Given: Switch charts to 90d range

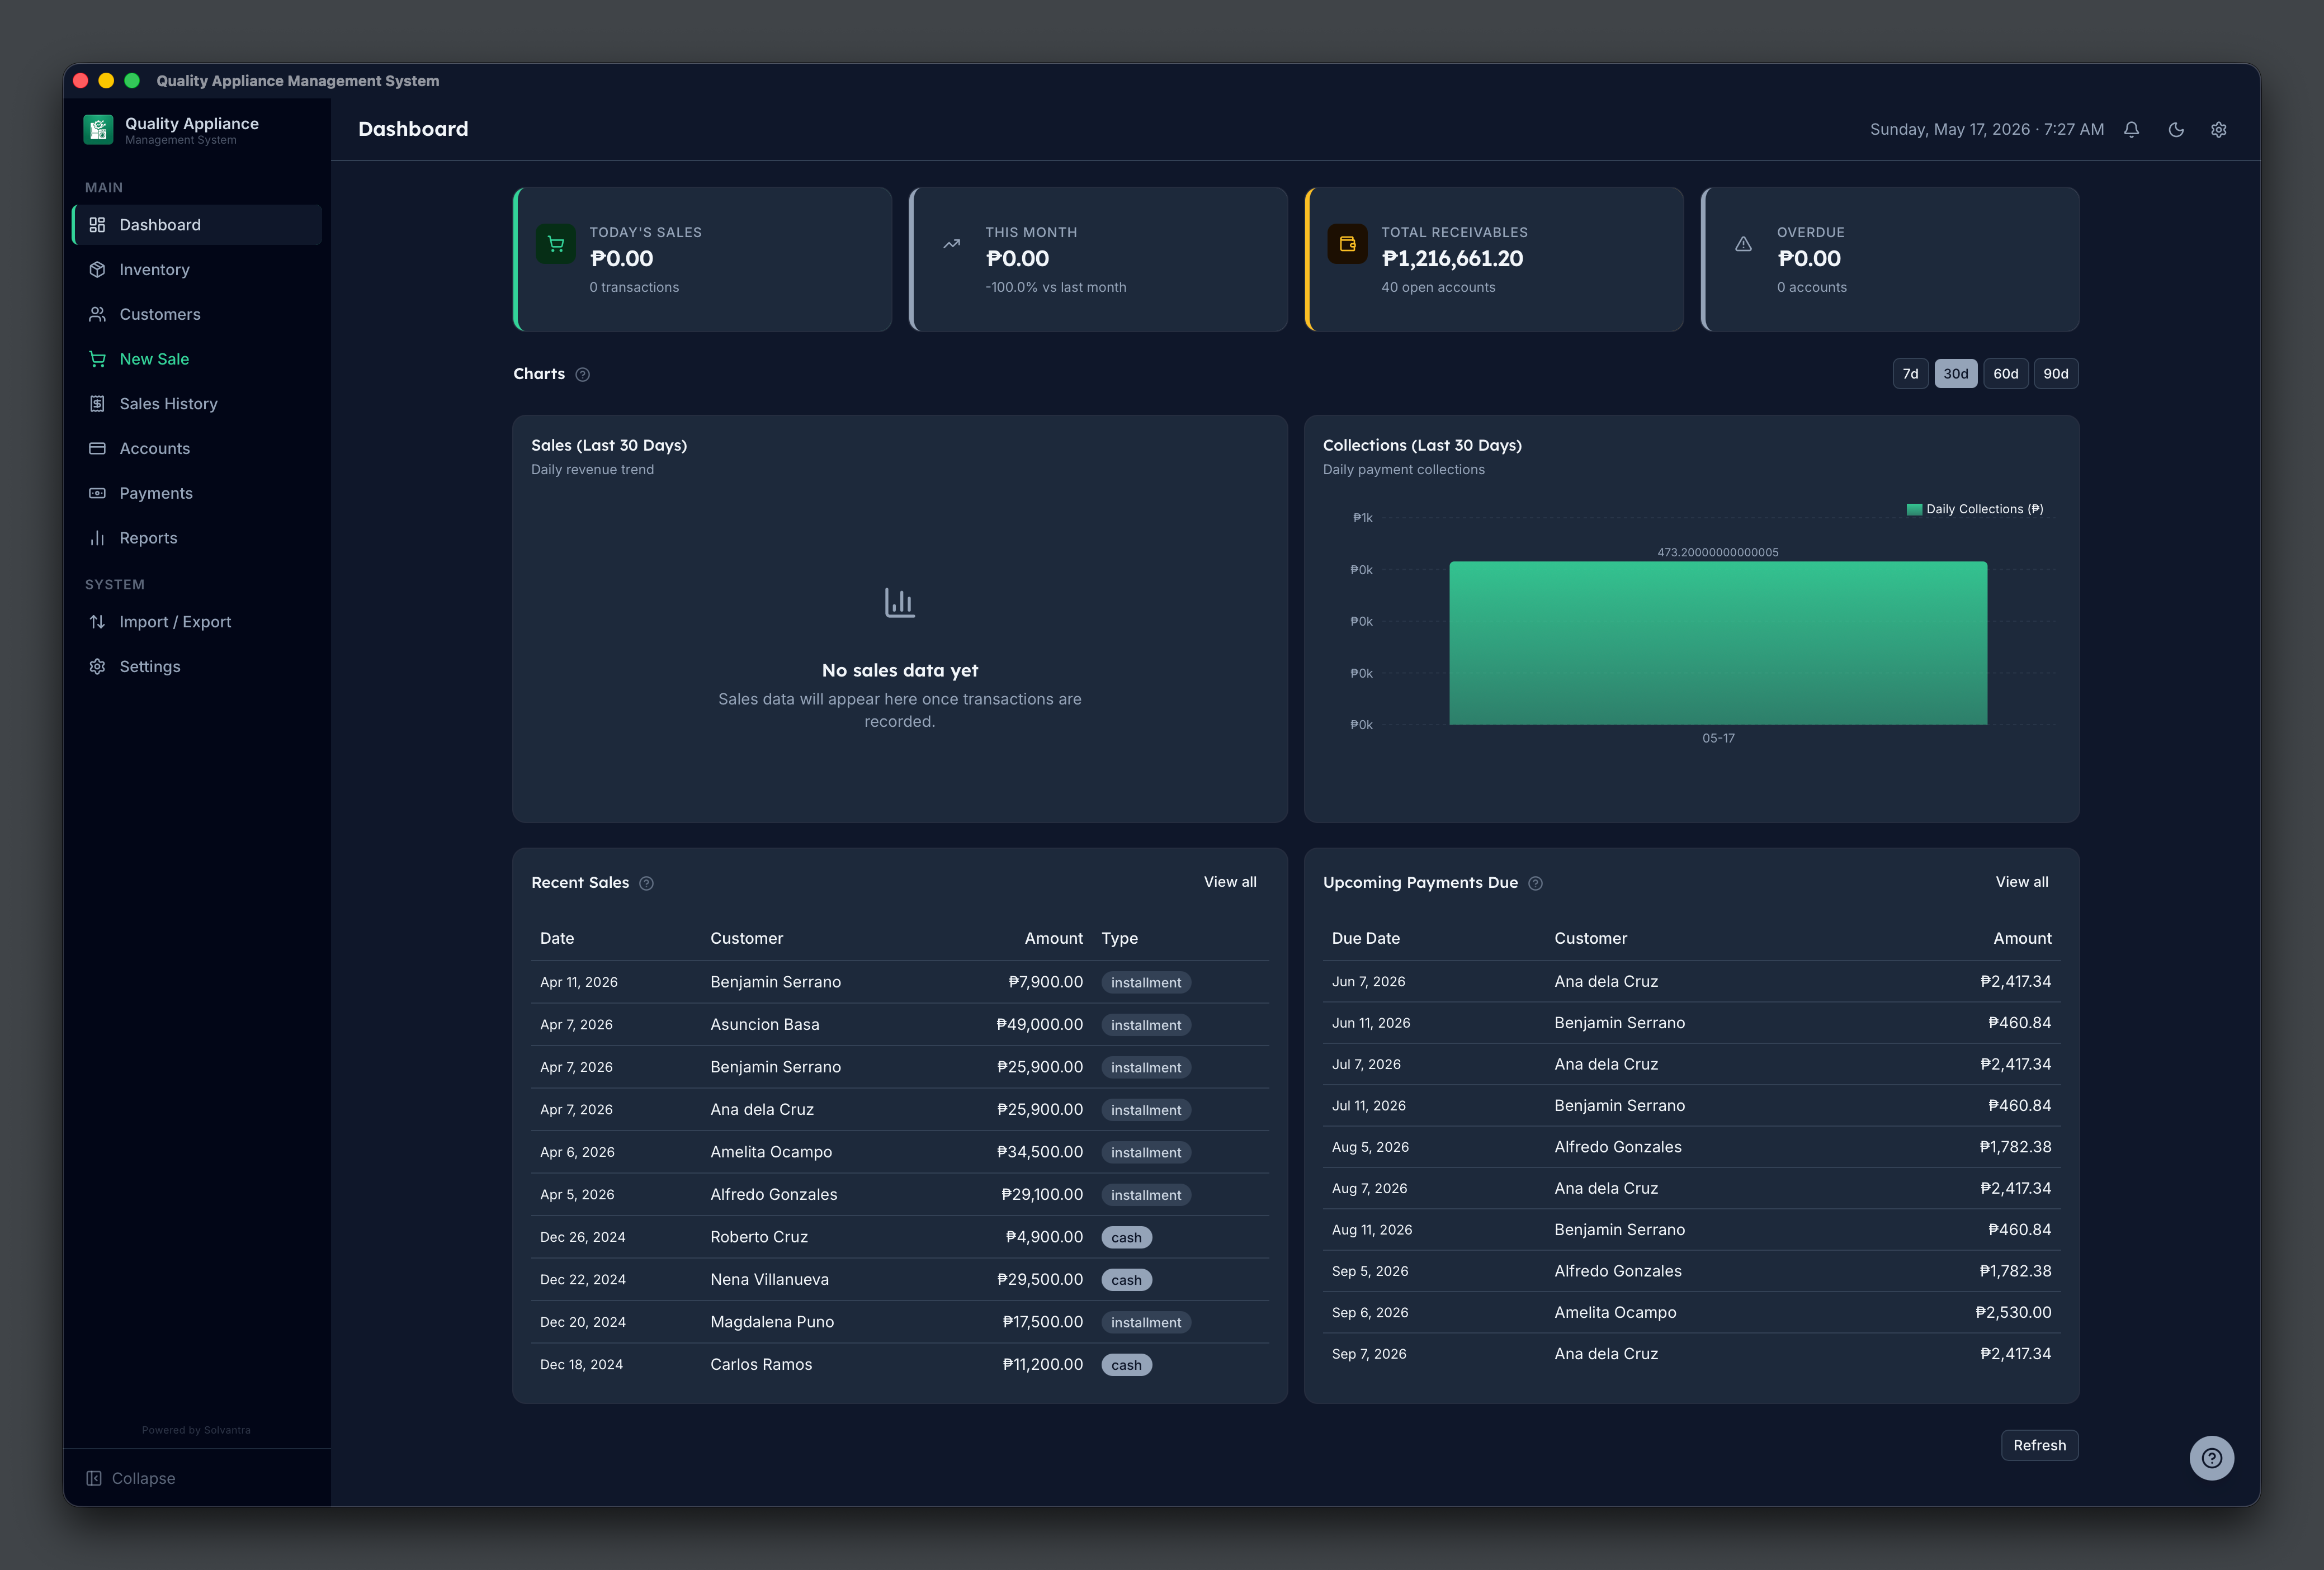Looking at the screenshot, I should [x=2055, y=374].
